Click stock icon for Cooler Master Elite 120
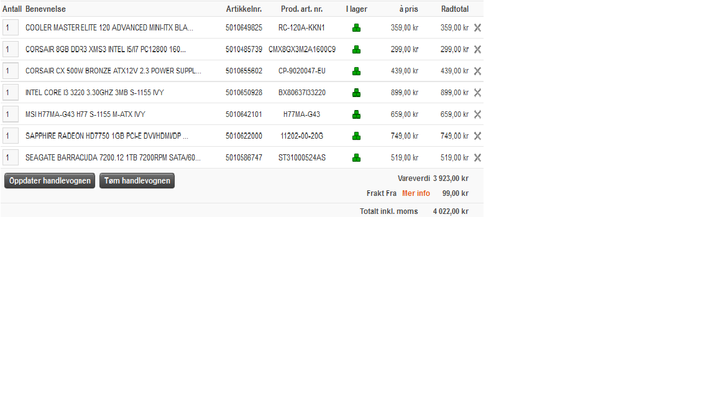 (x=356, y=28)
